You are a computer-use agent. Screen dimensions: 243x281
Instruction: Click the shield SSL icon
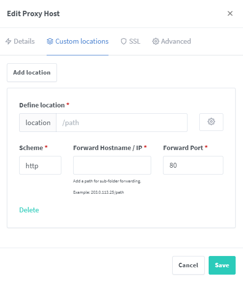pyautogui.click(x=124, y=41)
